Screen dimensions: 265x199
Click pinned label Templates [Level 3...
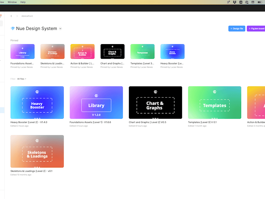142,63
